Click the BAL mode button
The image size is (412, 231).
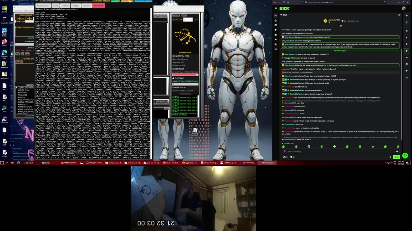(x=23, y=54)
